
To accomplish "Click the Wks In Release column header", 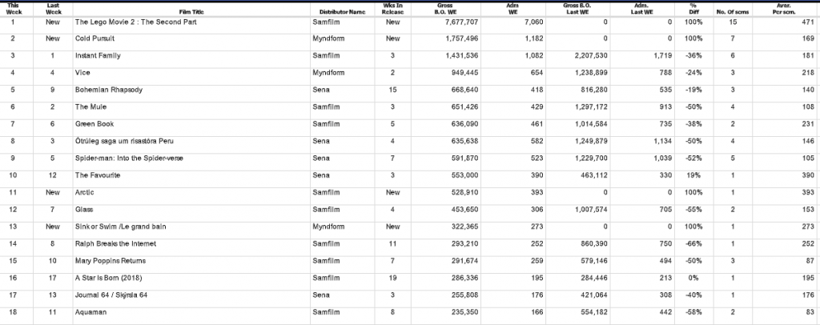I will pyautogui.click(x=392, y=9).
